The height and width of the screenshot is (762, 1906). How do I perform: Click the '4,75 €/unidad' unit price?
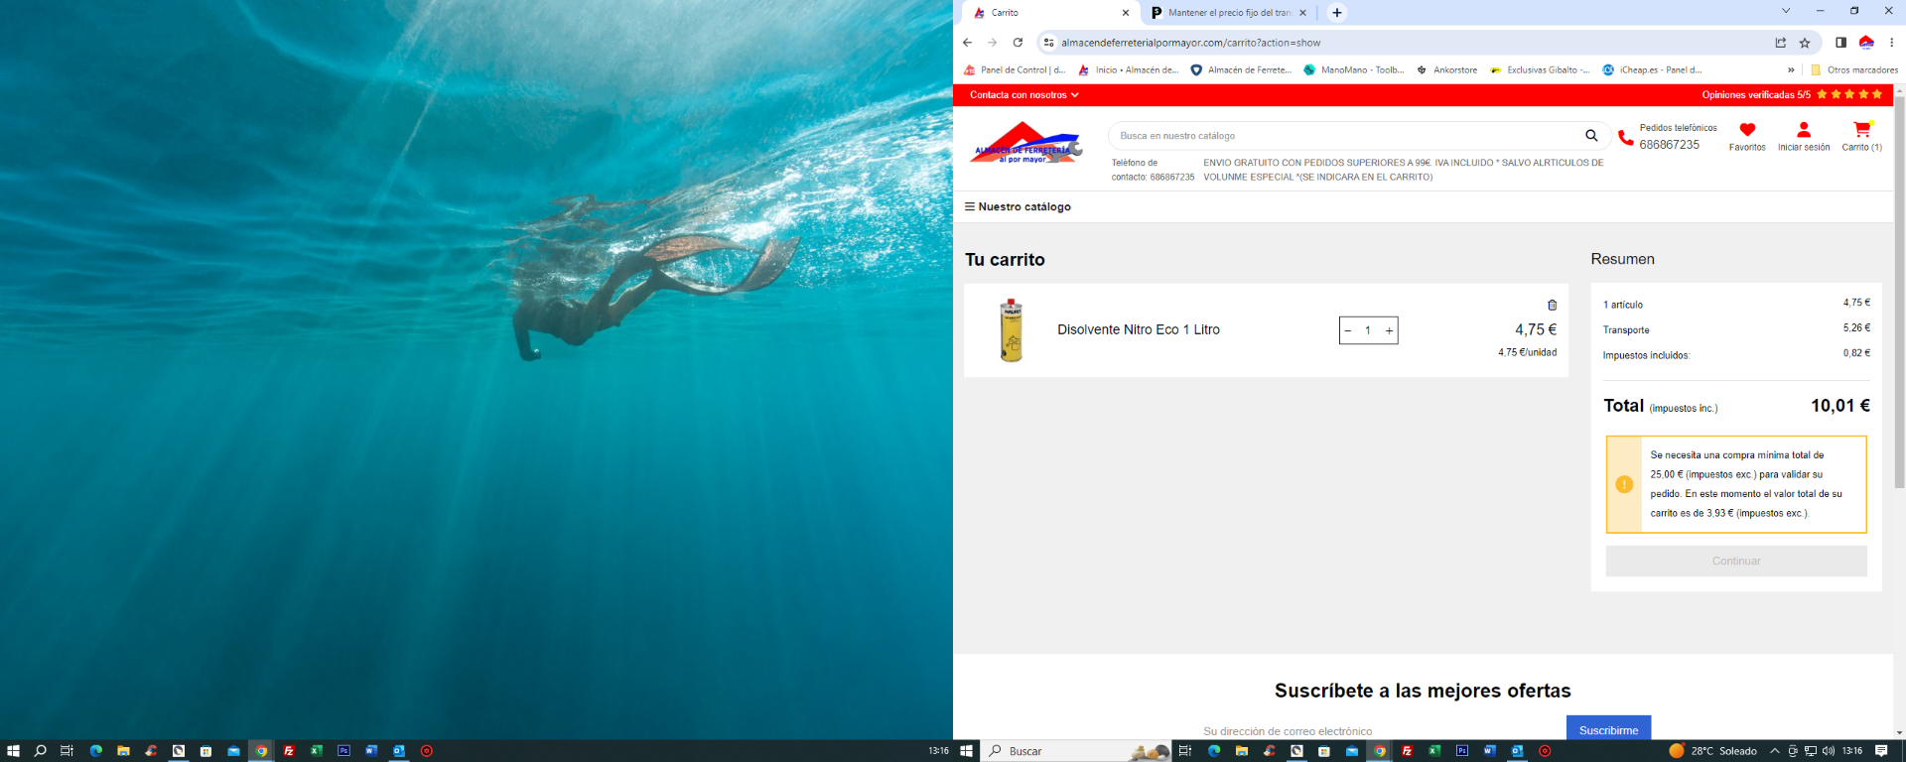[1528, 352]
